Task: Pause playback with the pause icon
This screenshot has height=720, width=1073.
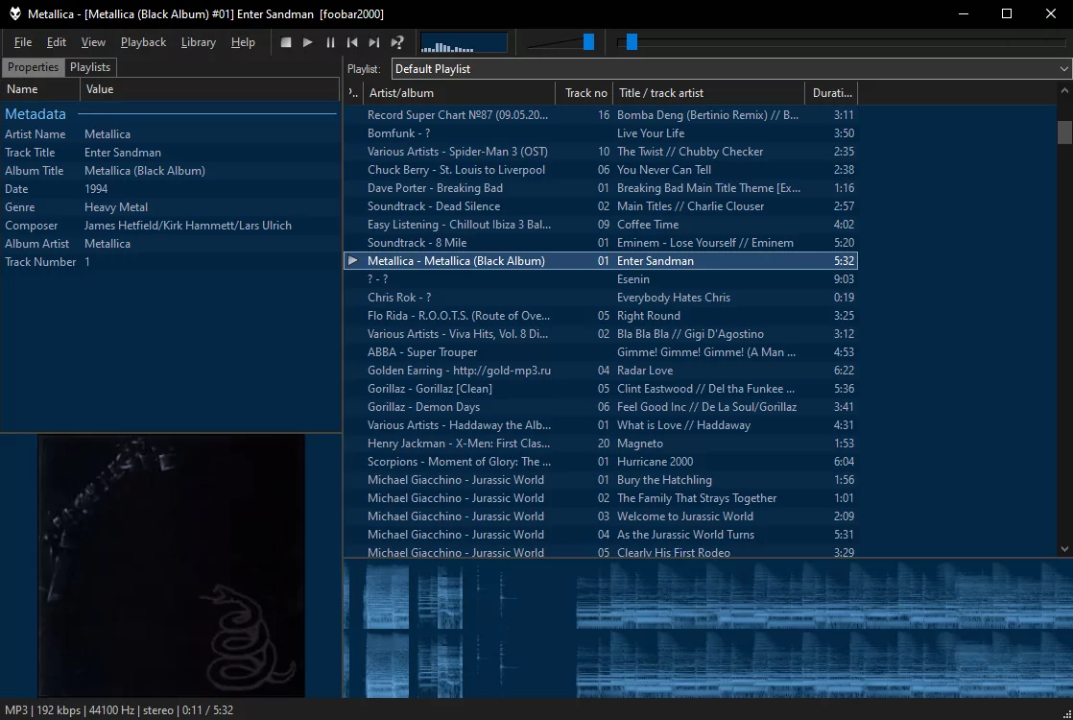Action: point(330,42)
